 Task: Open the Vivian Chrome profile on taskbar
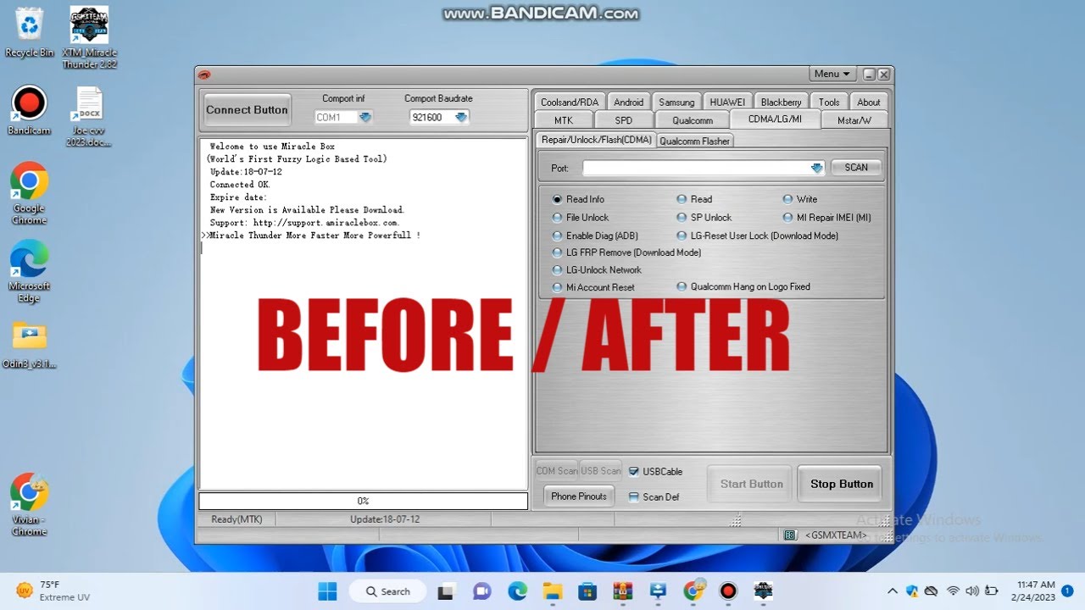pos(693,591)
